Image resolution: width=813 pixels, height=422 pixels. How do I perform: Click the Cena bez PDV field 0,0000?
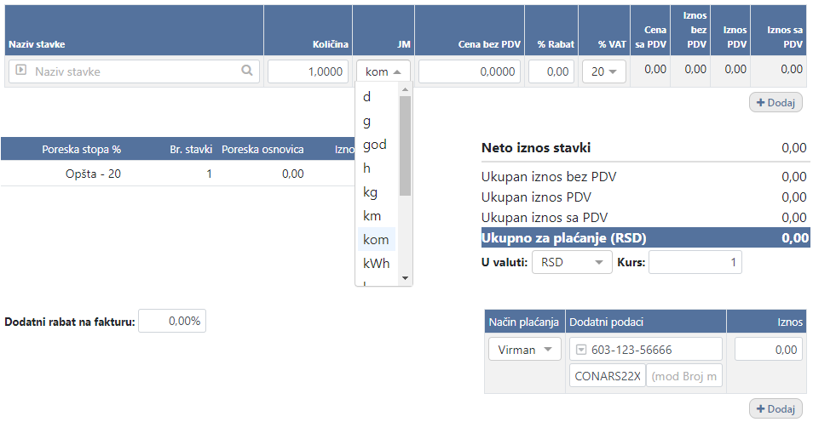(470, 71)
